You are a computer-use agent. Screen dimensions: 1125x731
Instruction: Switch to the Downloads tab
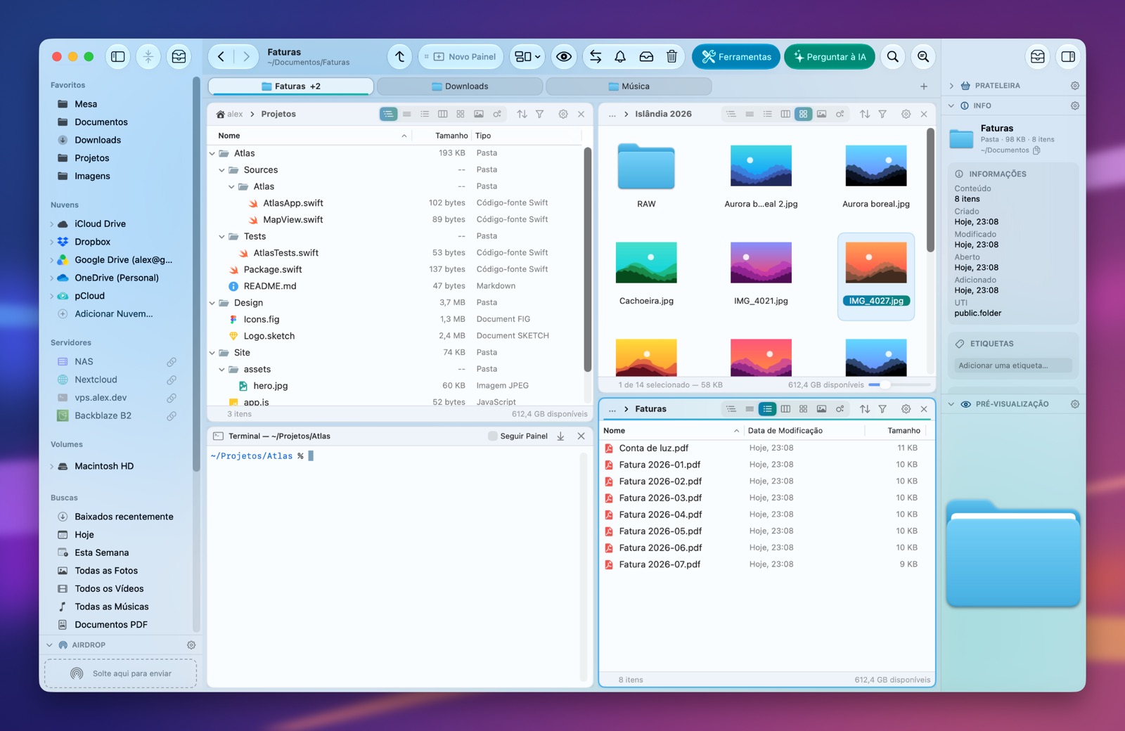point(460,86)
